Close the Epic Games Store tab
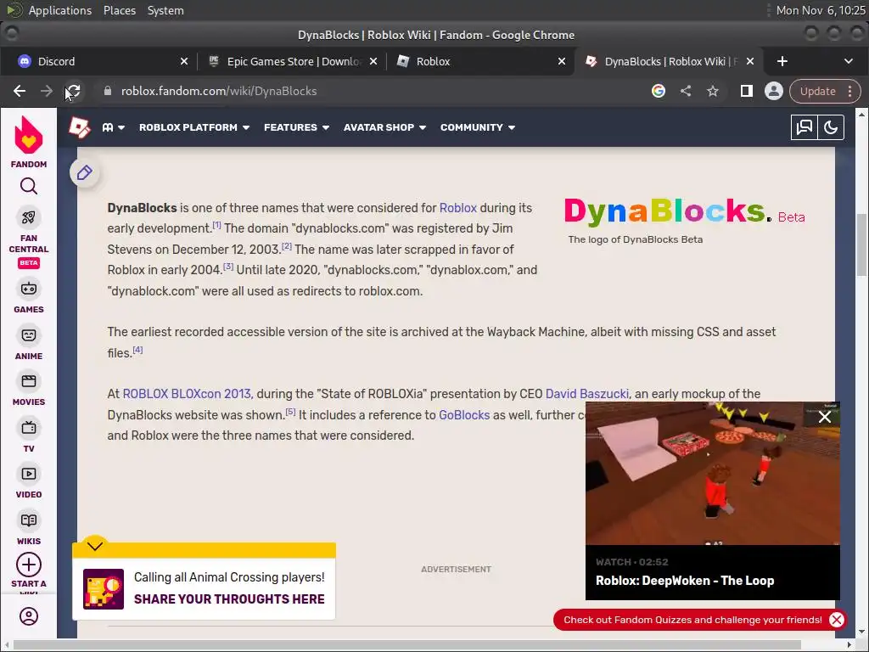Image resolution: width=869 pixels, height=652 pixels. click(x=373, y=61)
